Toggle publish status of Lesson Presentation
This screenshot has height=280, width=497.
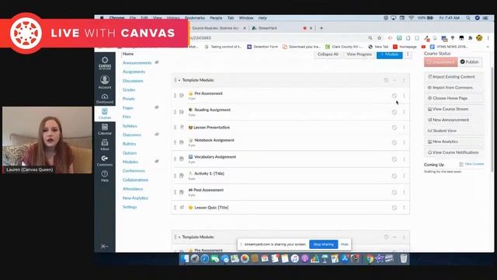pos(394,128)
